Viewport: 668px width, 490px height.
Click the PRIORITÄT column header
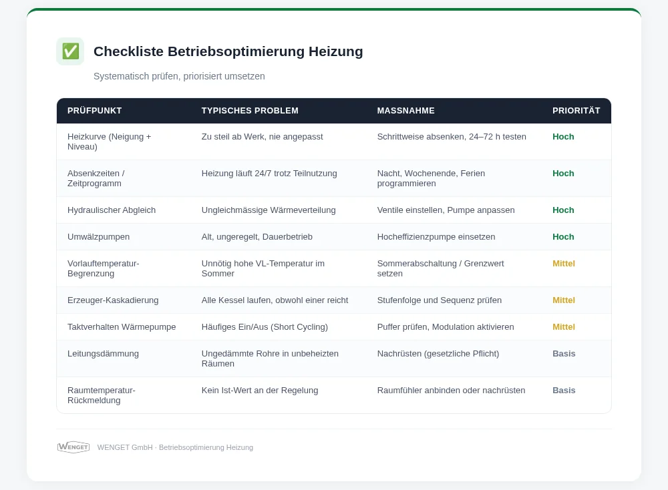point(576,111)
